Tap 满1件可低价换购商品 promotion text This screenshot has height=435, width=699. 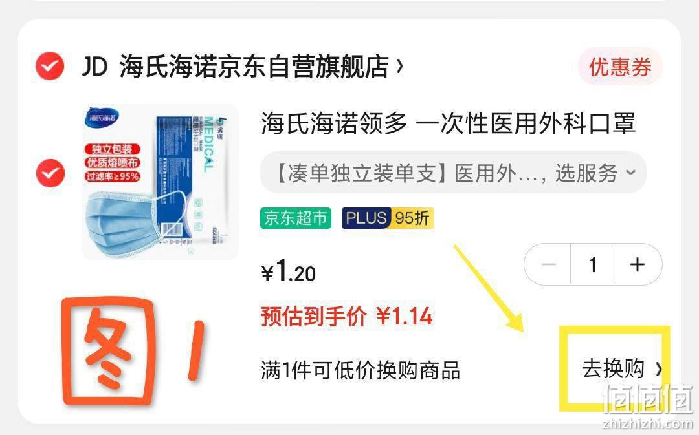coord(361,370)
